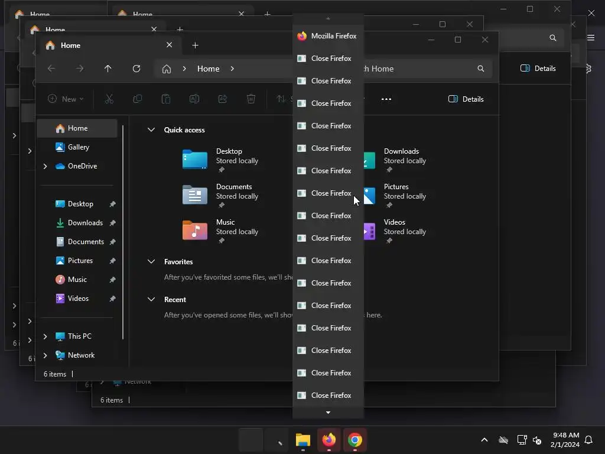Toggle Details pane in rear window
This screenshot has height=454, width=605.
[538, 69]
